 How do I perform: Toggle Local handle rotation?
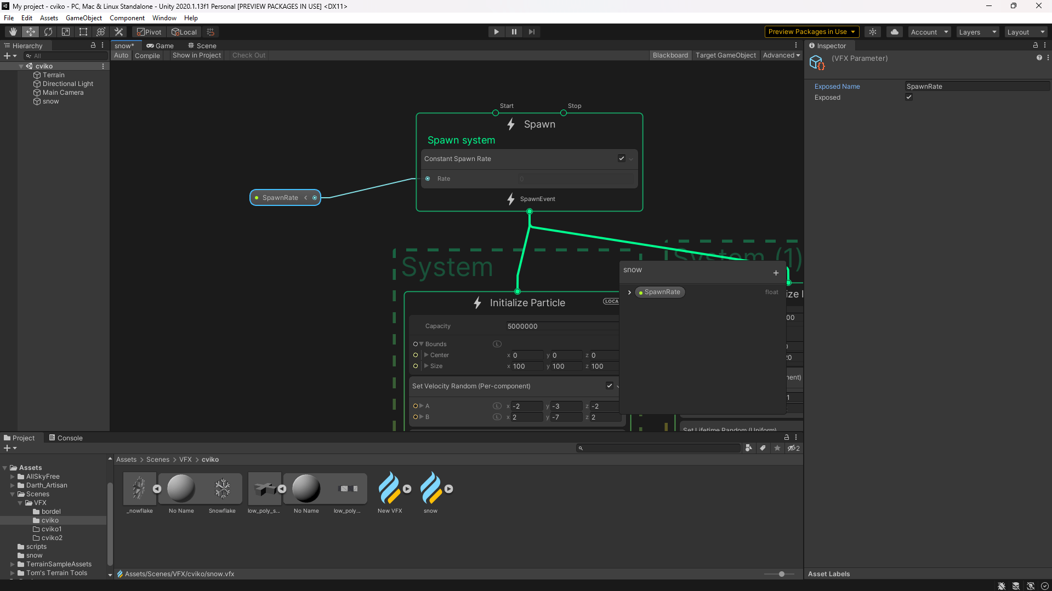tap(184, 32)
